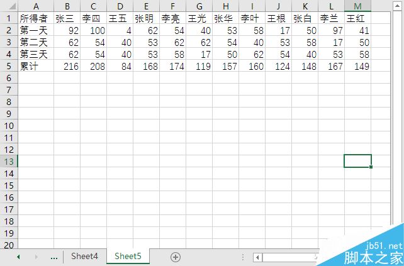Select cell with name 王红
The width and height of the screenshot is (404, 266).
coord(357,18)
